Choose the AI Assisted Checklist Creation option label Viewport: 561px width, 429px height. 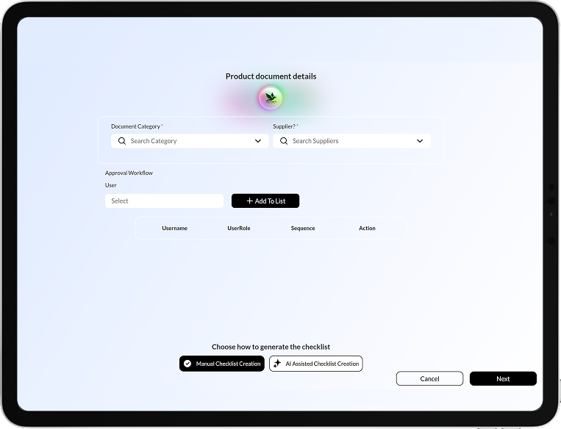(x=322, y=364)
